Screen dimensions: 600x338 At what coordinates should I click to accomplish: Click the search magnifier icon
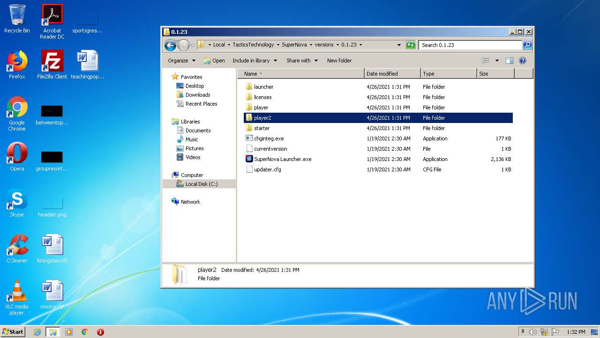[x=527, y=45]
